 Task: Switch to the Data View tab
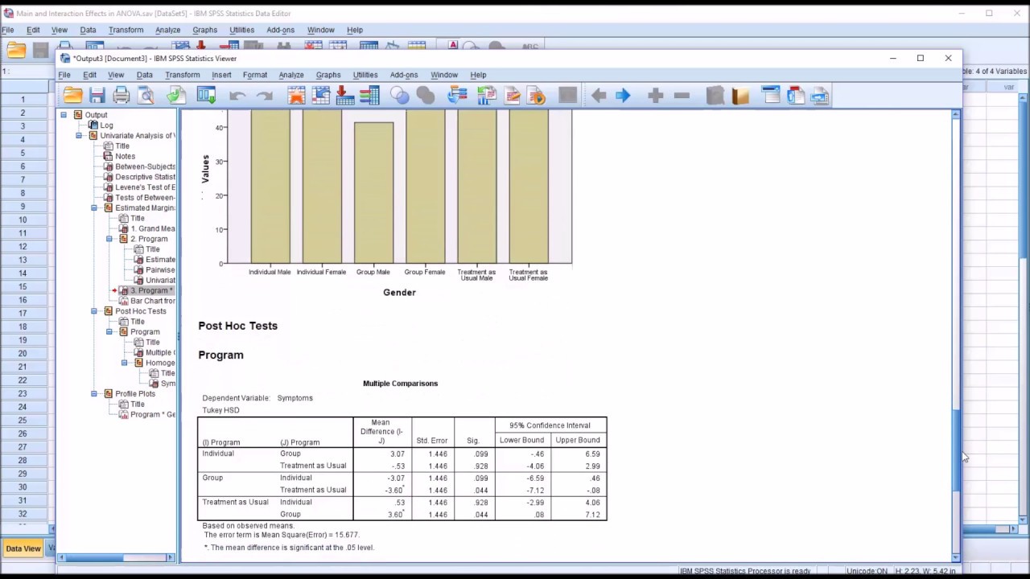pyautogui.click(x=23, y=548)
